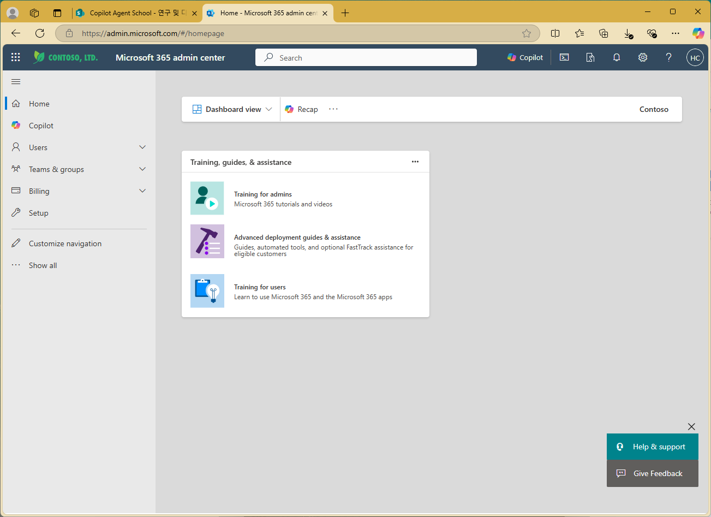Open the help question mark icon
711x517 pixels.
pos(669,57)
